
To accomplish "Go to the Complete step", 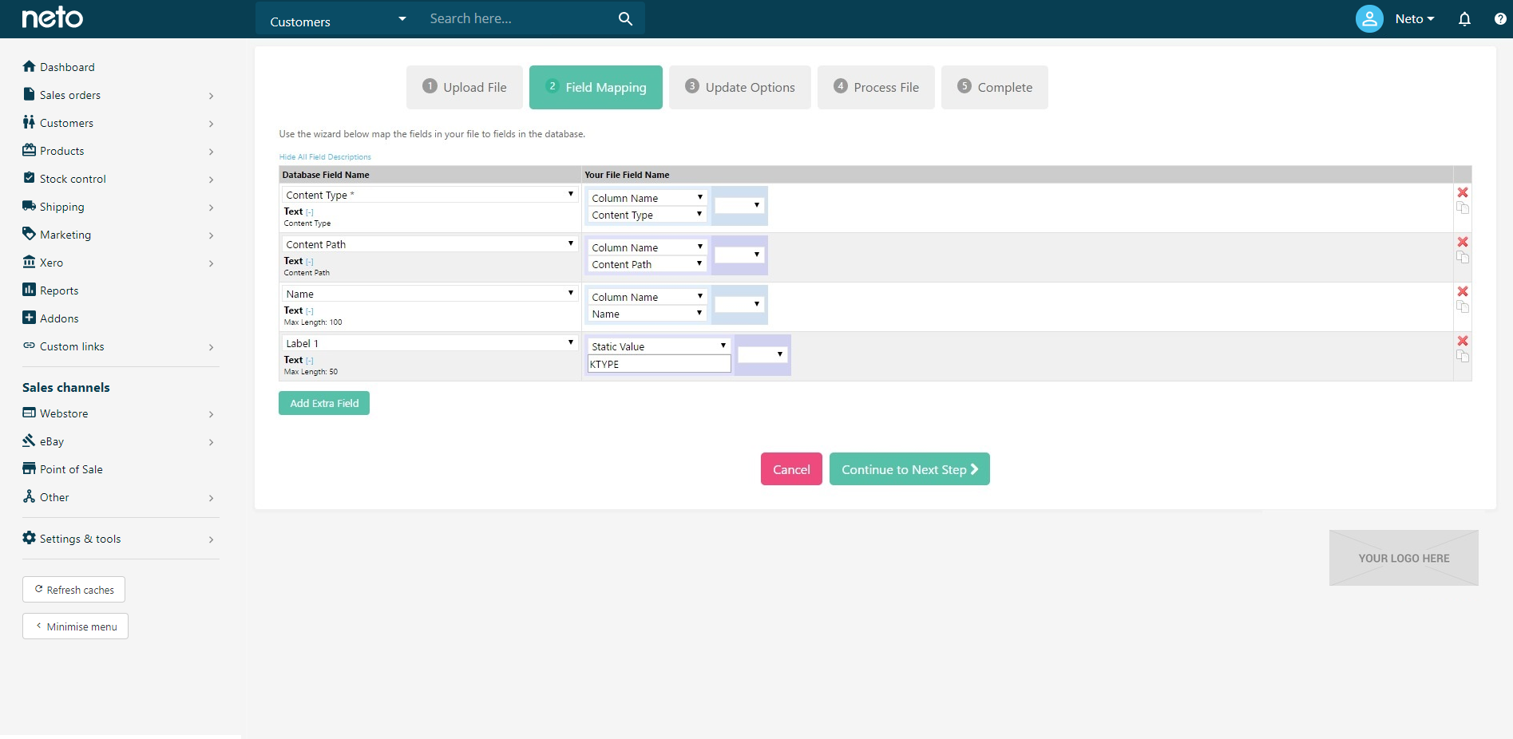I will pos(995,87).
